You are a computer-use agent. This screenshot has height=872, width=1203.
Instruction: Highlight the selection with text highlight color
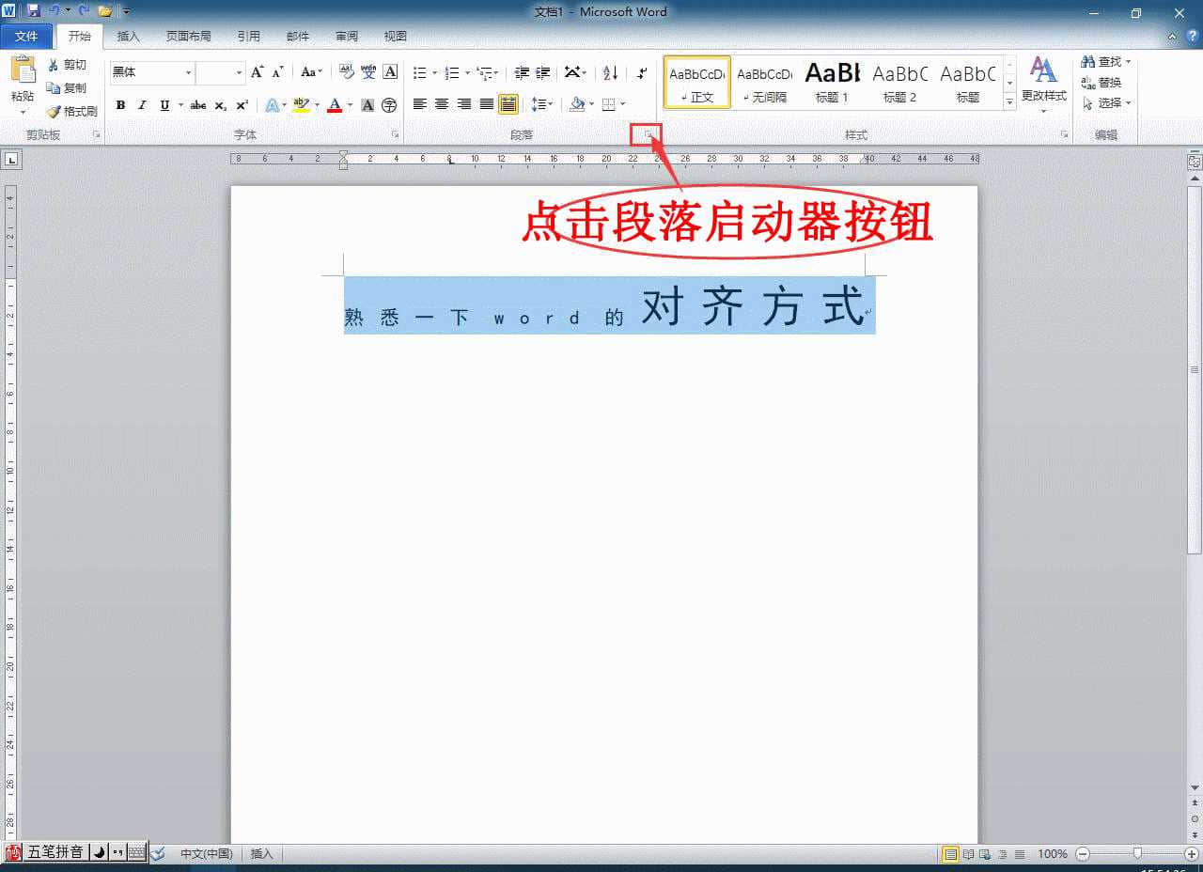300,105
